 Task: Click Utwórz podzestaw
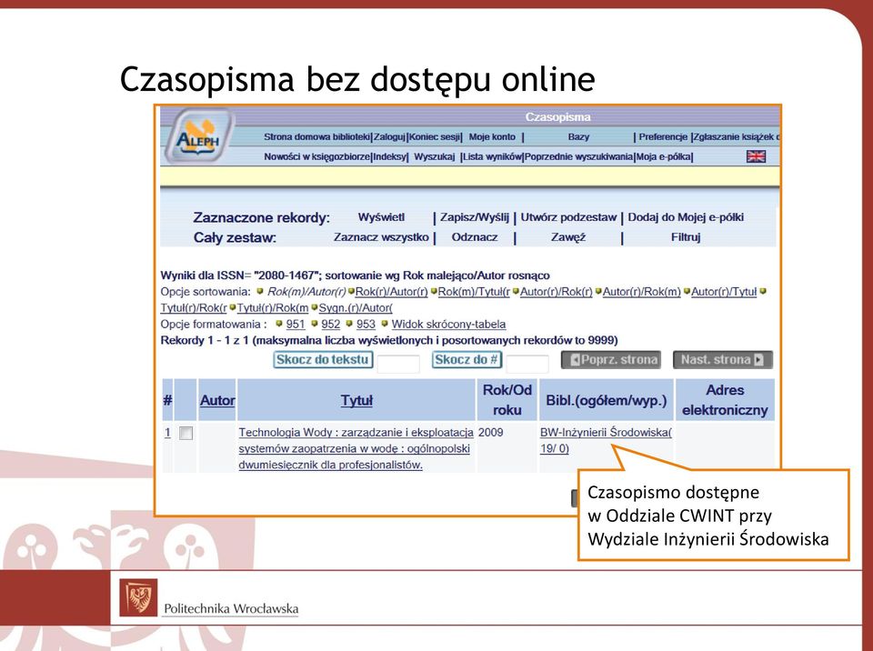568,217
